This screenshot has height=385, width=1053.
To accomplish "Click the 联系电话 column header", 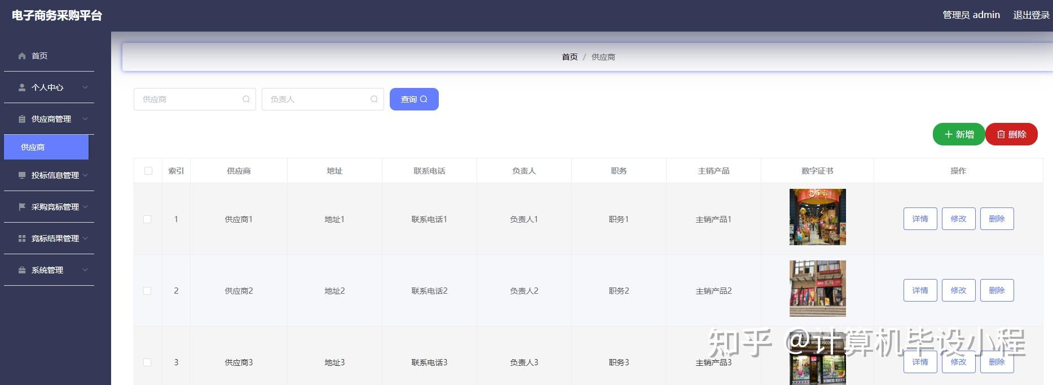I will (x=429, y=171).
